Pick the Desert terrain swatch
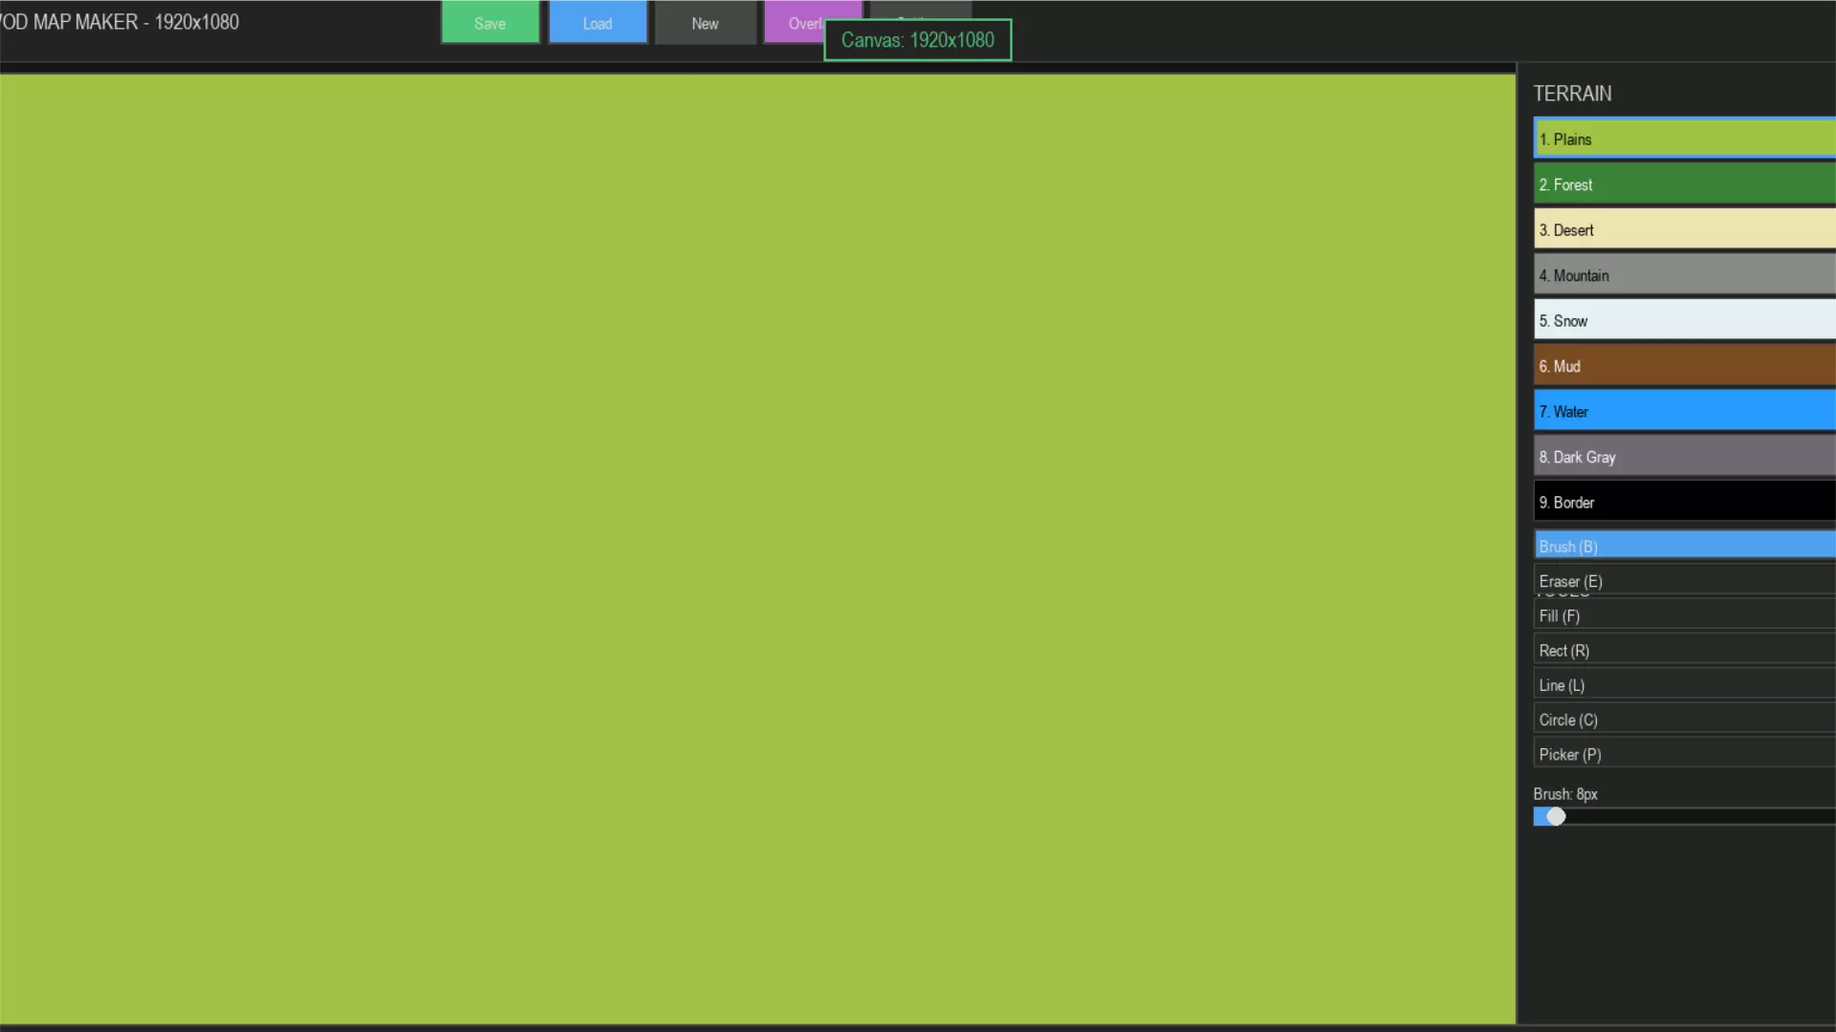The height and width of the screenshot is (1032, 1836). tap(1683, 229)
